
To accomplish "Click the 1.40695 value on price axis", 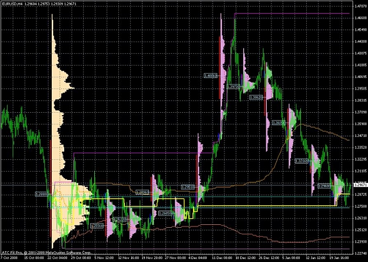I will [x=361, y=77].
